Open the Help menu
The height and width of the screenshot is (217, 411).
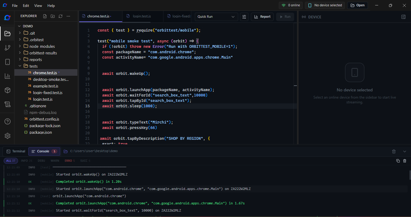51,6
